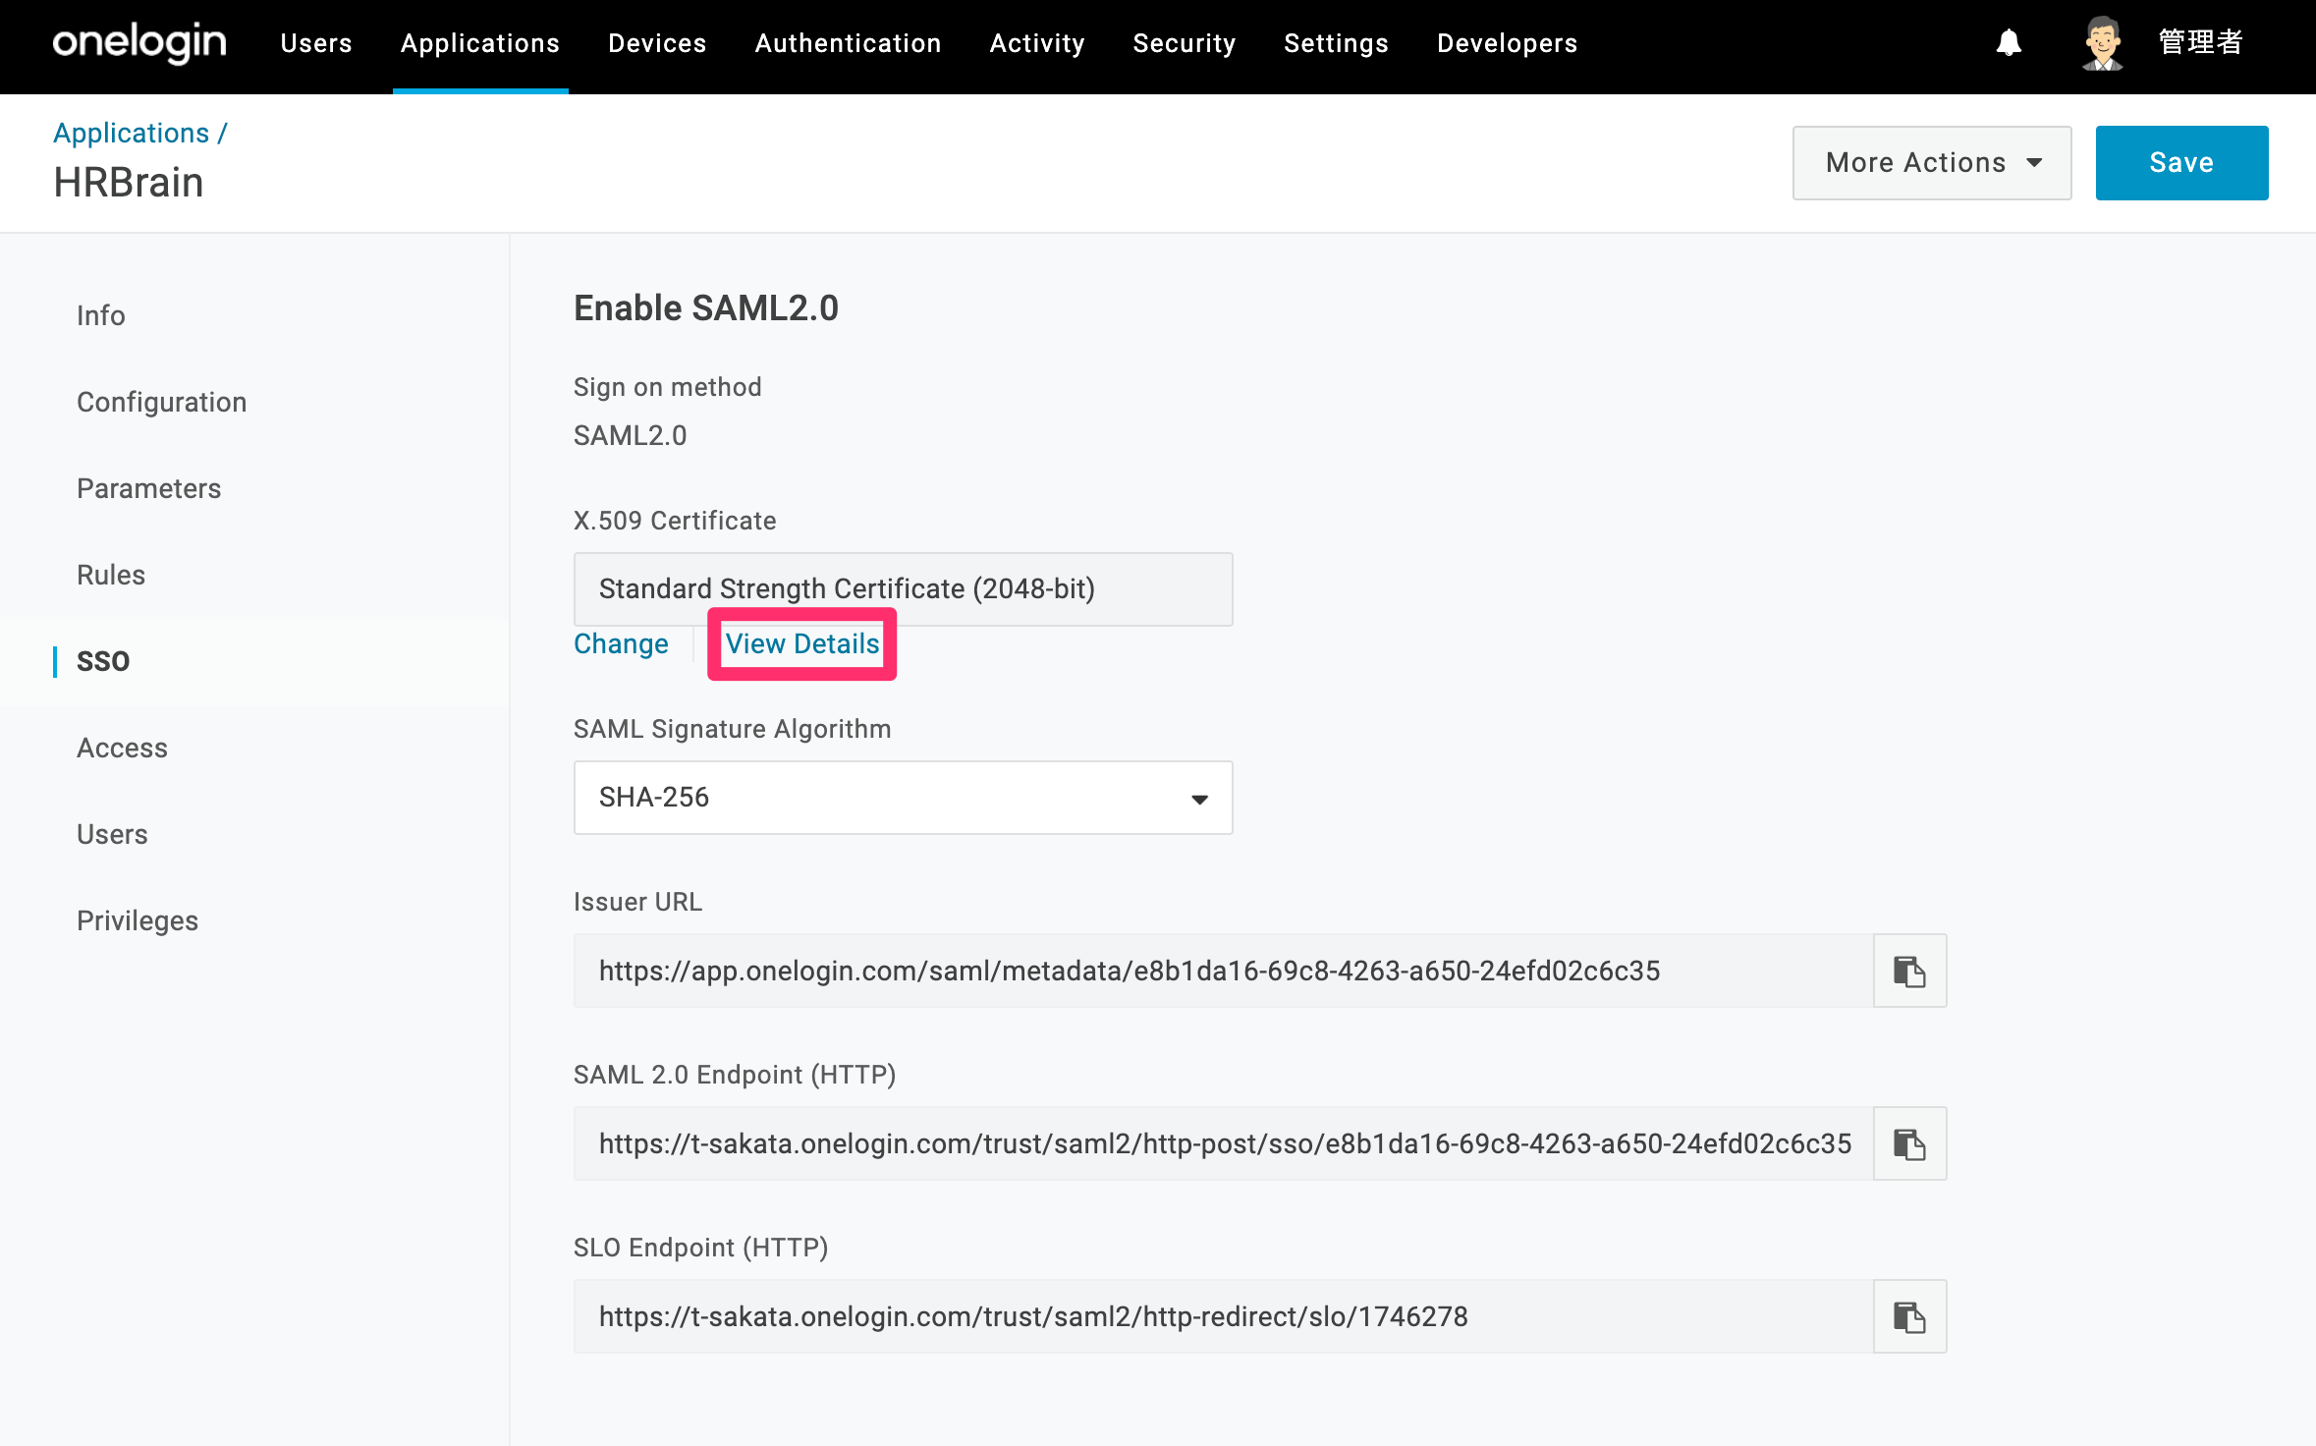Open the SAML Signature Algorithm SHA-256 dropdown
The image size is (2316, 1446).
tap(903, 798)
